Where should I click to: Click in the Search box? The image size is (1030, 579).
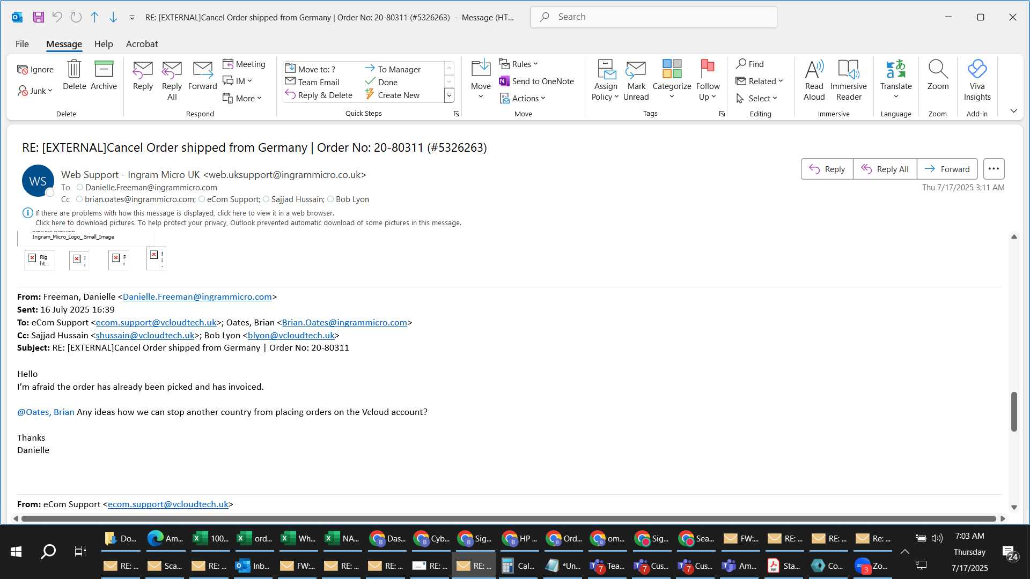(x=653, y=17)
